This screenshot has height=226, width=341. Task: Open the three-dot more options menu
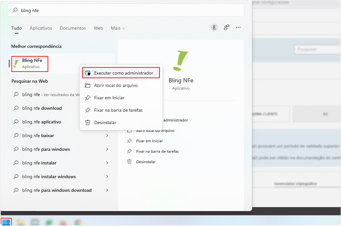point(238,27)
